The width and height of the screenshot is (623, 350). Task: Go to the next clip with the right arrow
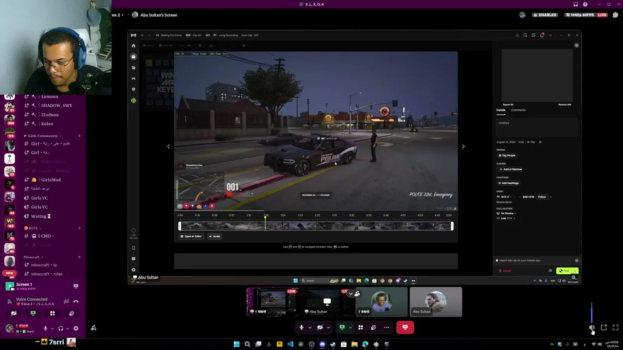(463, 146)
